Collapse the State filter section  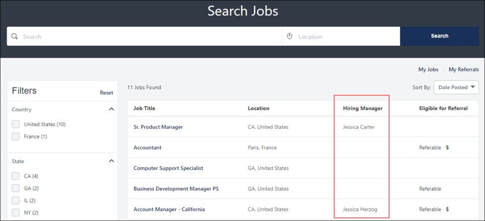112,161
